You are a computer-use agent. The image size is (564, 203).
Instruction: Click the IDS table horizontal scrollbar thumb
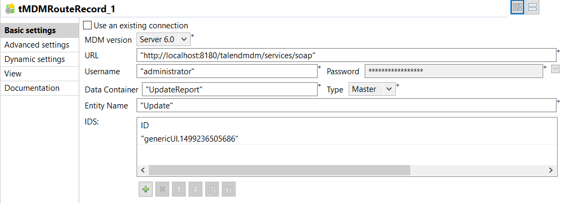pyautogui.click(x=280, y=170)
